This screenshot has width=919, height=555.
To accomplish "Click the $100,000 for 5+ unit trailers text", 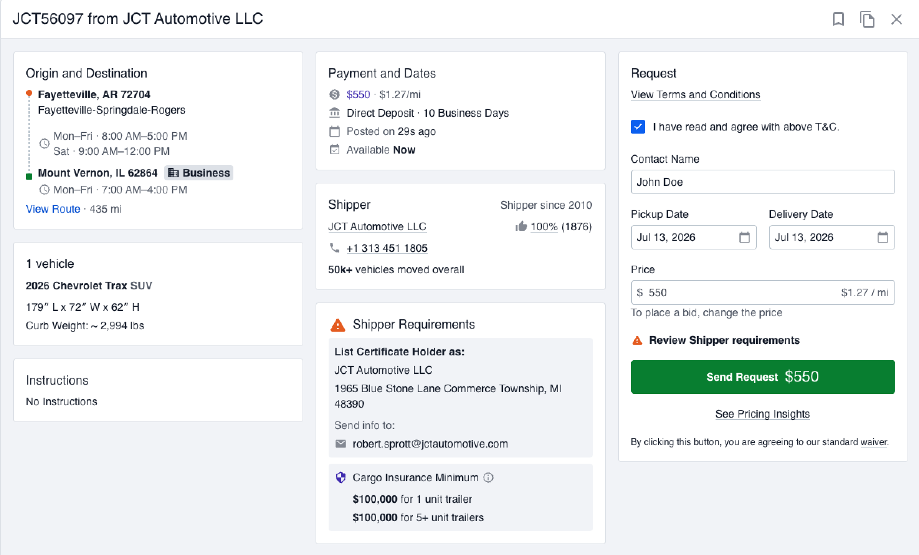I will point(418,517).
